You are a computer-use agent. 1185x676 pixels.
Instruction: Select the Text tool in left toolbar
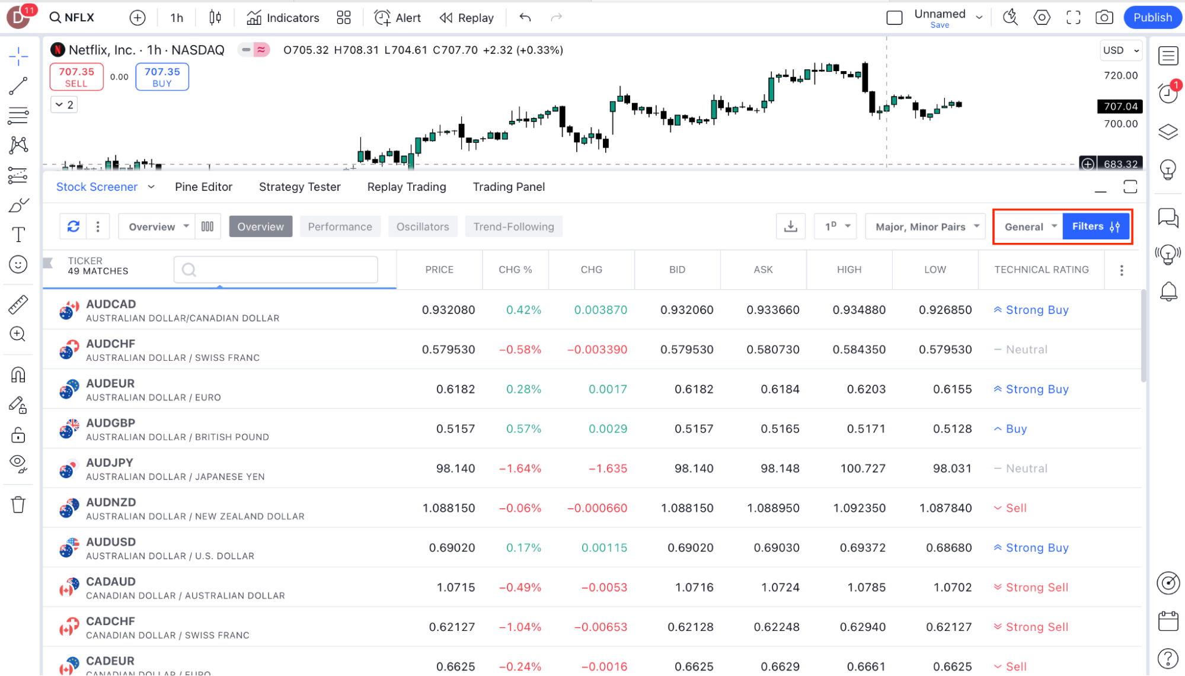coord(18,235)
